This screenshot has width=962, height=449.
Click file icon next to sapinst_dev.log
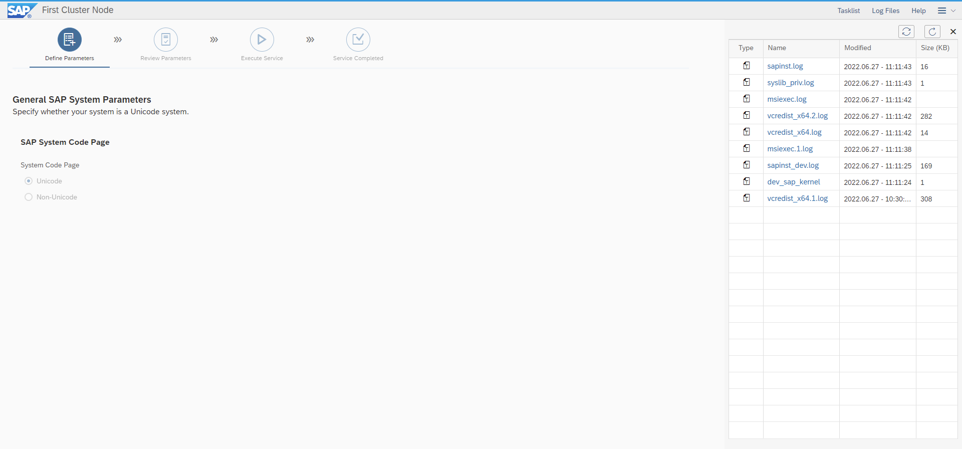pos(747,165)
